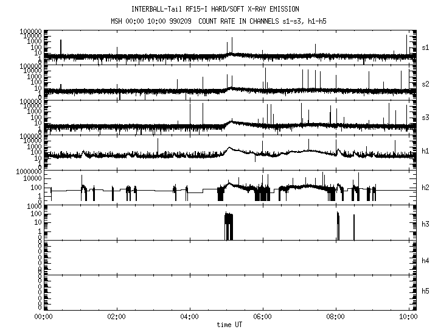Select the h5 channel label
438x335 pixels.
pyautogui.click(x=425, y=292)
